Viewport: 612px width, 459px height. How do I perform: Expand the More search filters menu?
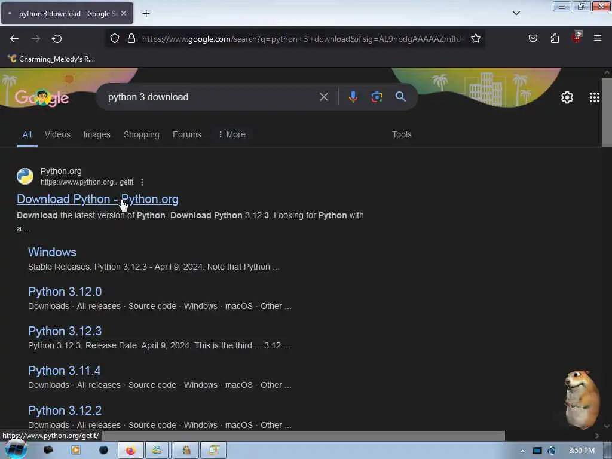point(232,134)
